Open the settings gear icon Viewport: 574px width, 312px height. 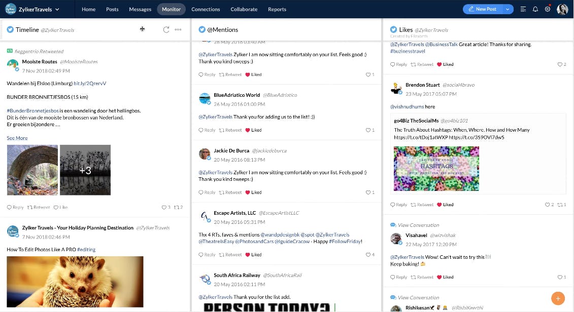coord(548,9)
